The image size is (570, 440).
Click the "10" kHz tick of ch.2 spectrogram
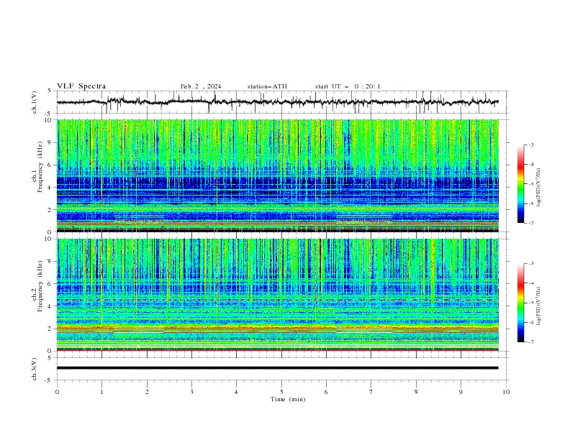pos(50,239)
